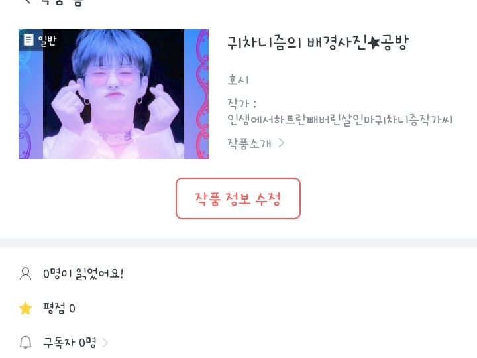This screenshot has height=358, width=477.
Task: Click the page header title at the top
Action: [x=62, y=2]
